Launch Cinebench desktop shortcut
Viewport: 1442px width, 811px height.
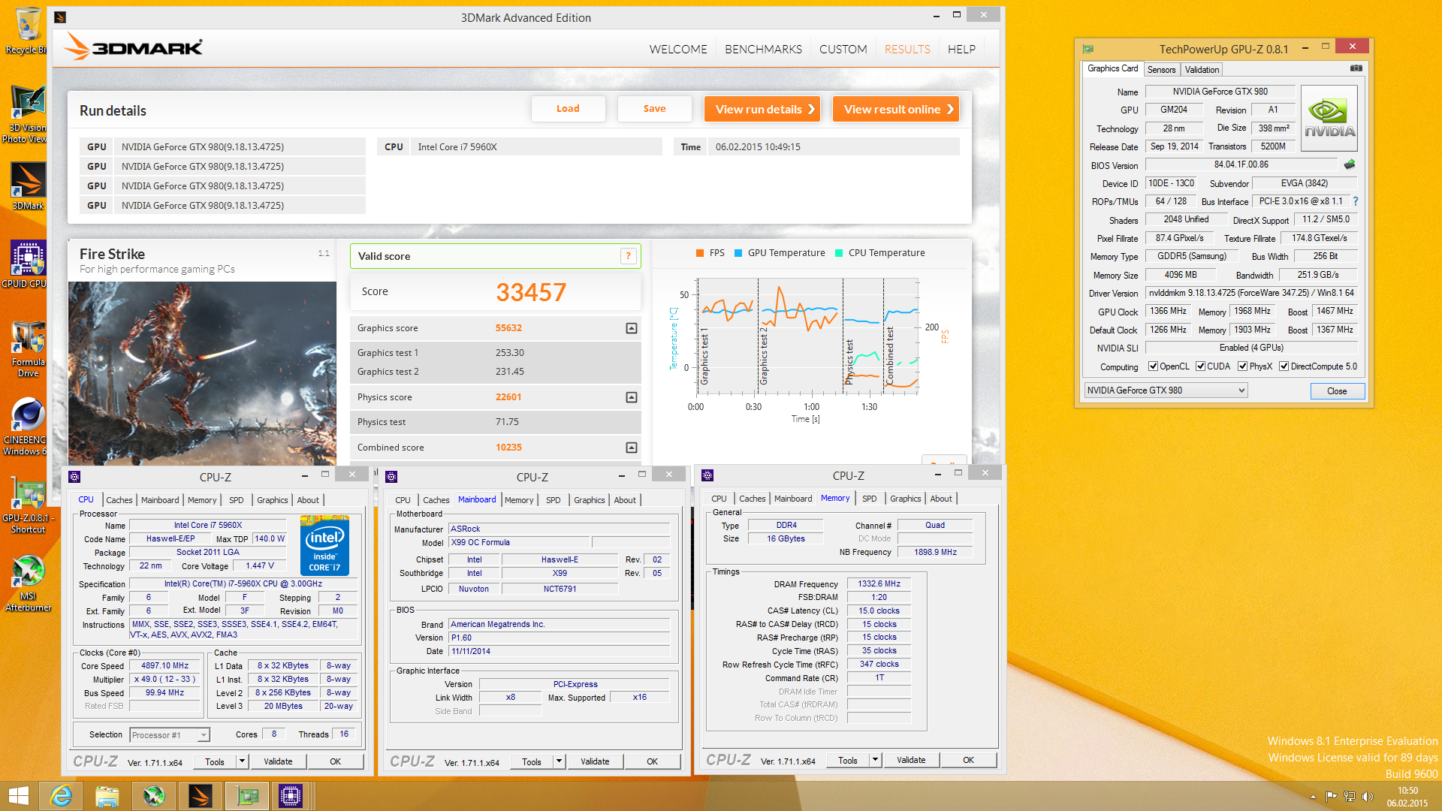tap(27, 427)
